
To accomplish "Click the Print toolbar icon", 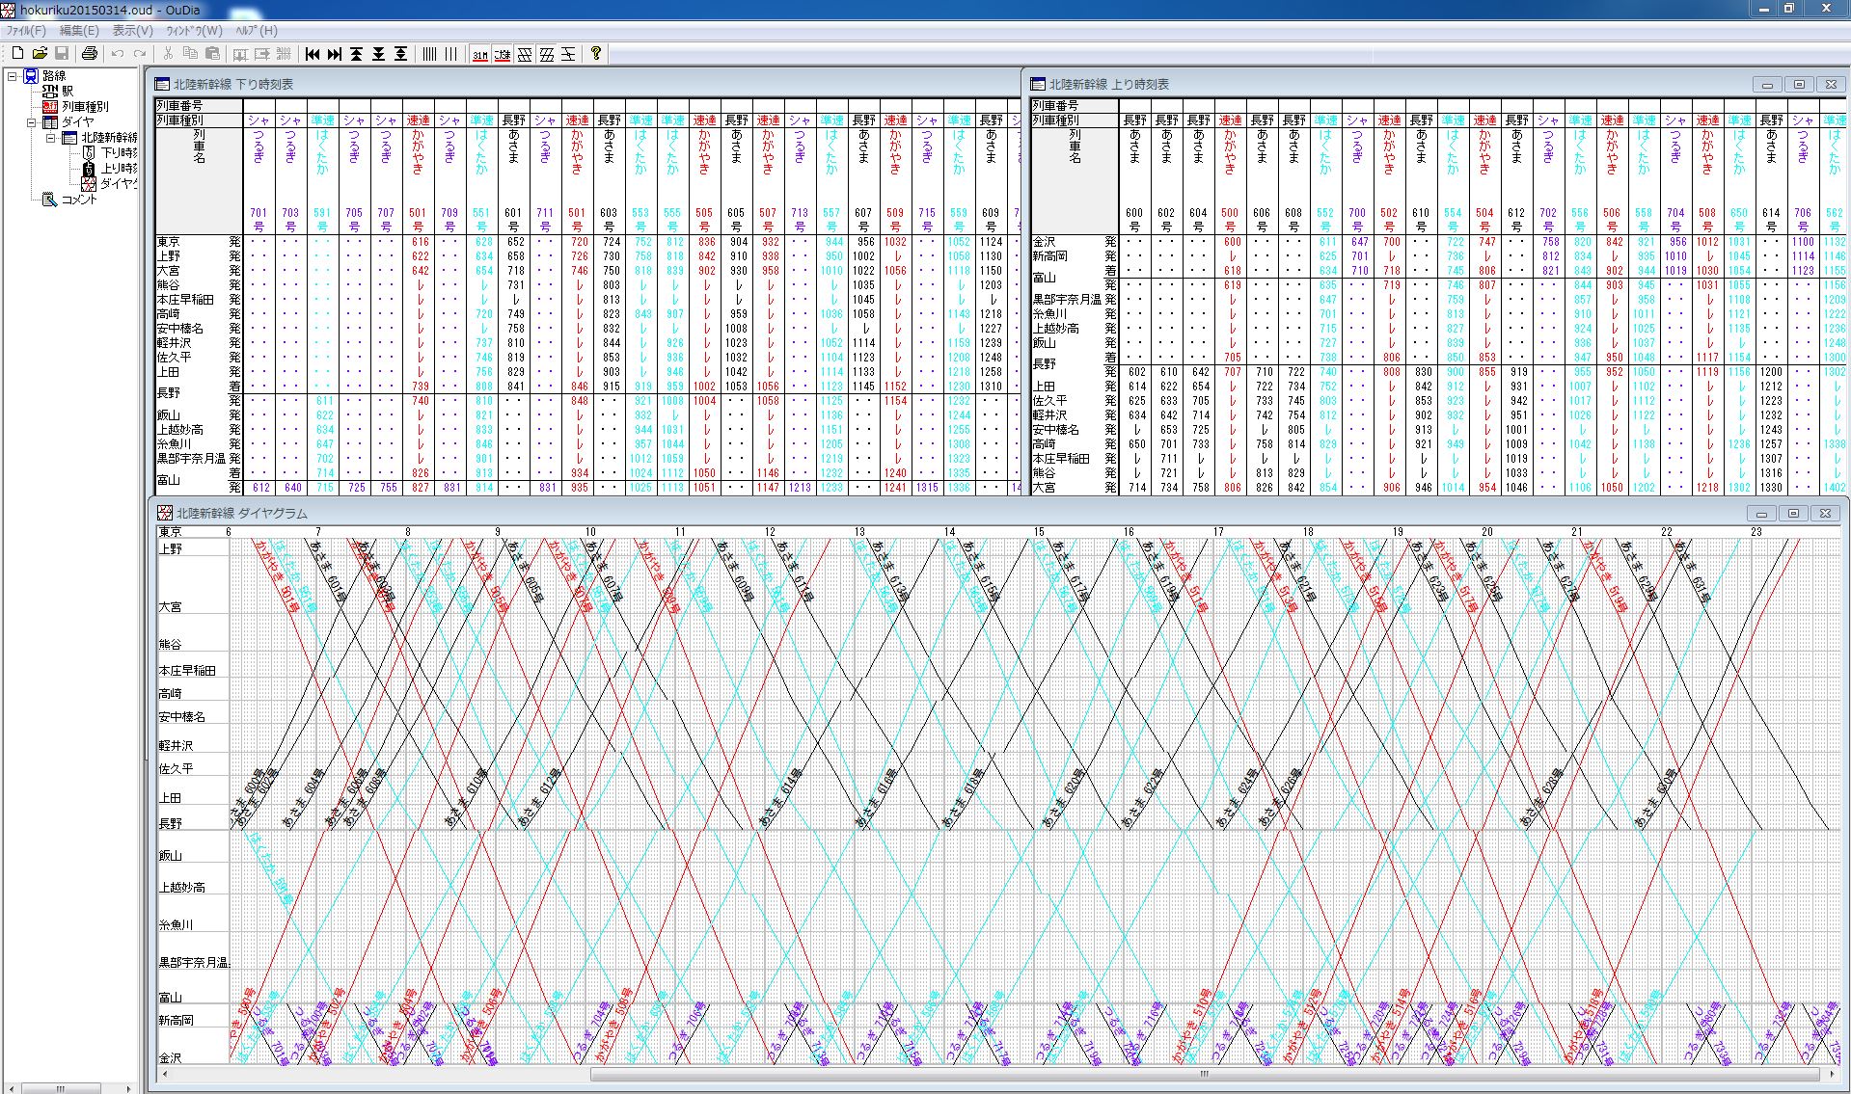I will [90, 54].
